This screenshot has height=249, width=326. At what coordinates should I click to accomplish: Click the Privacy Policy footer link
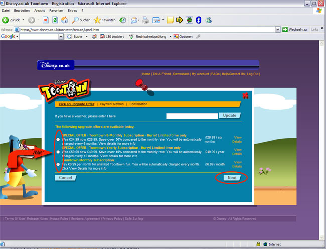[x=112, y=219]
